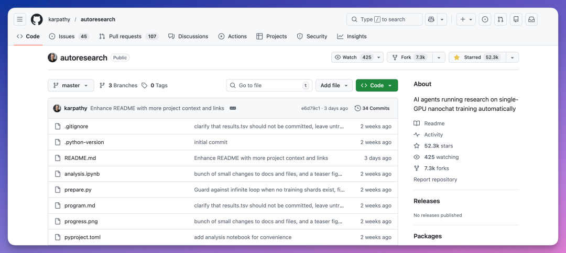566x253 pixels.
Task: Click karpathy owner link in breadcrumb
Action: pyautogui.click(x=59, y=19)
